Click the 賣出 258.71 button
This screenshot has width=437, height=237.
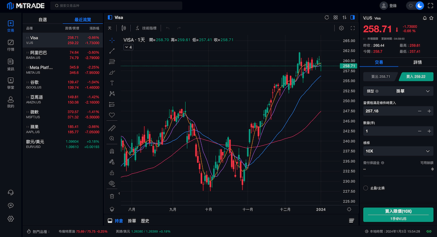coord(379,77)
